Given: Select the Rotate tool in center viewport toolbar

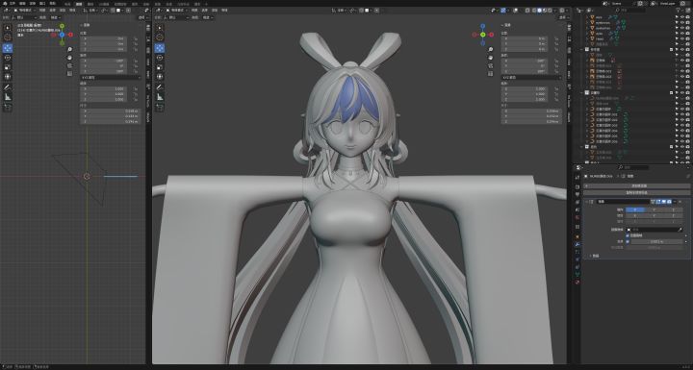Looking at the screenshot, I should 160,58.
